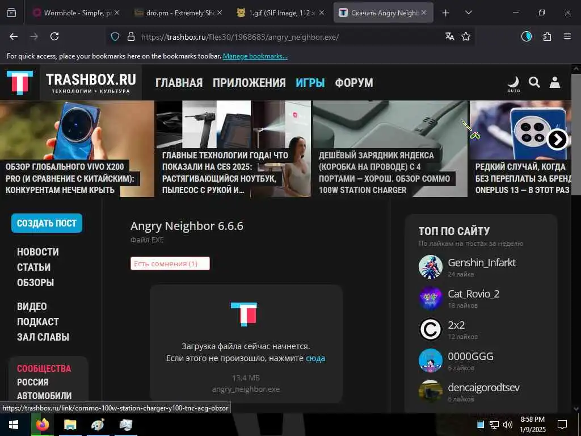Click the Genshin_Infarkt avatar
581x436 pixels.
[x=430, y=267]
